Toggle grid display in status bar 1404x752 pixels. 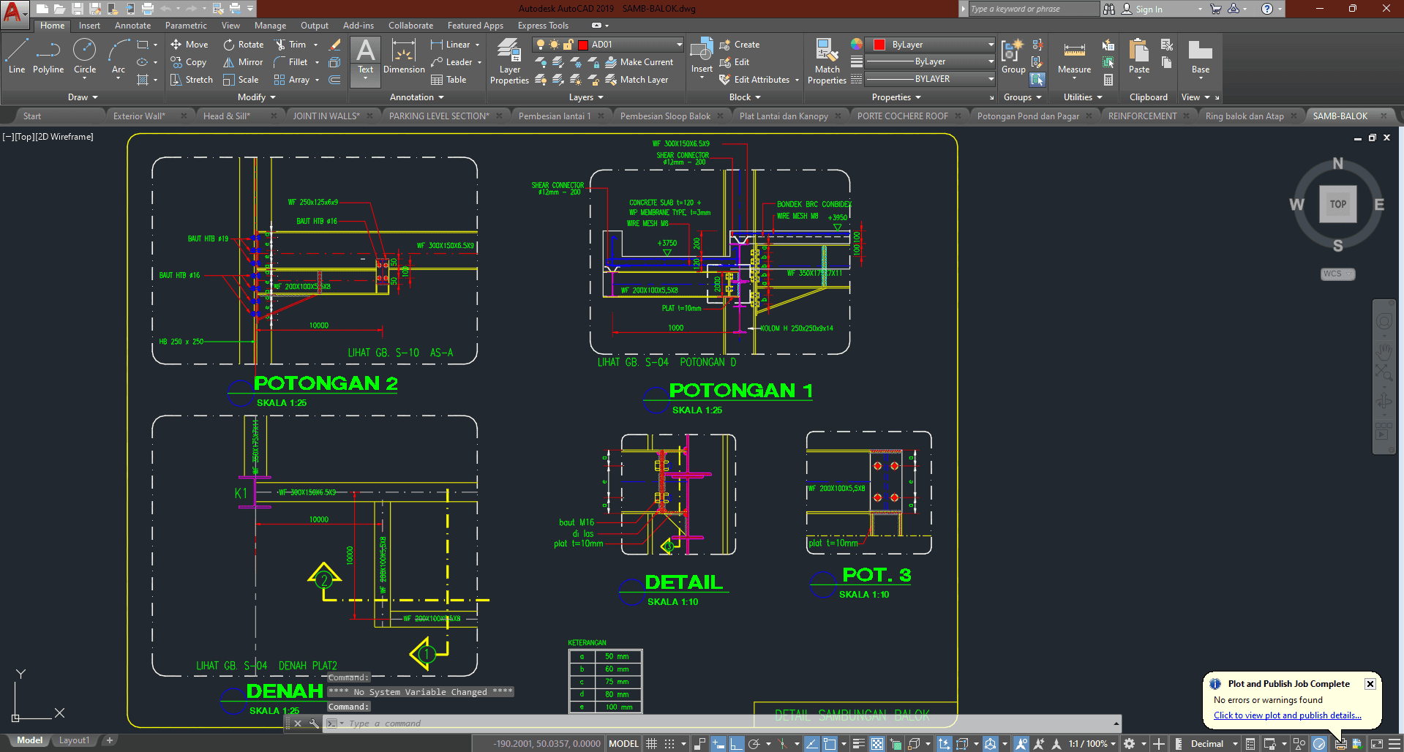coord(651,744)
